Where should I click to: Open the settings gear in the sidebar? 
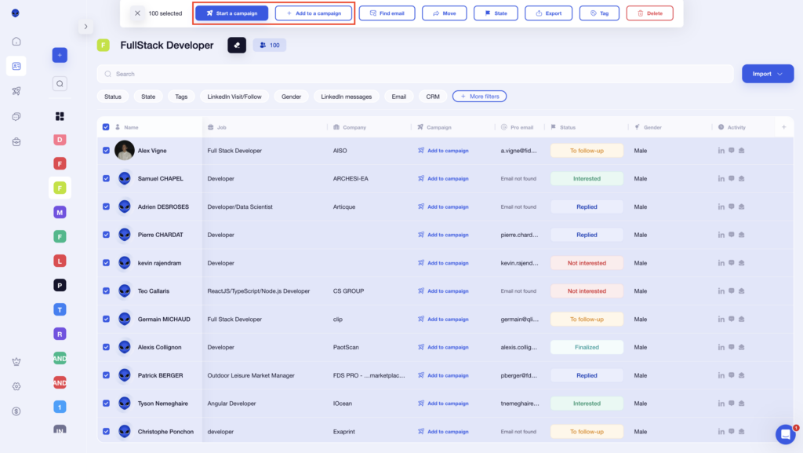(x=16, y=386)
